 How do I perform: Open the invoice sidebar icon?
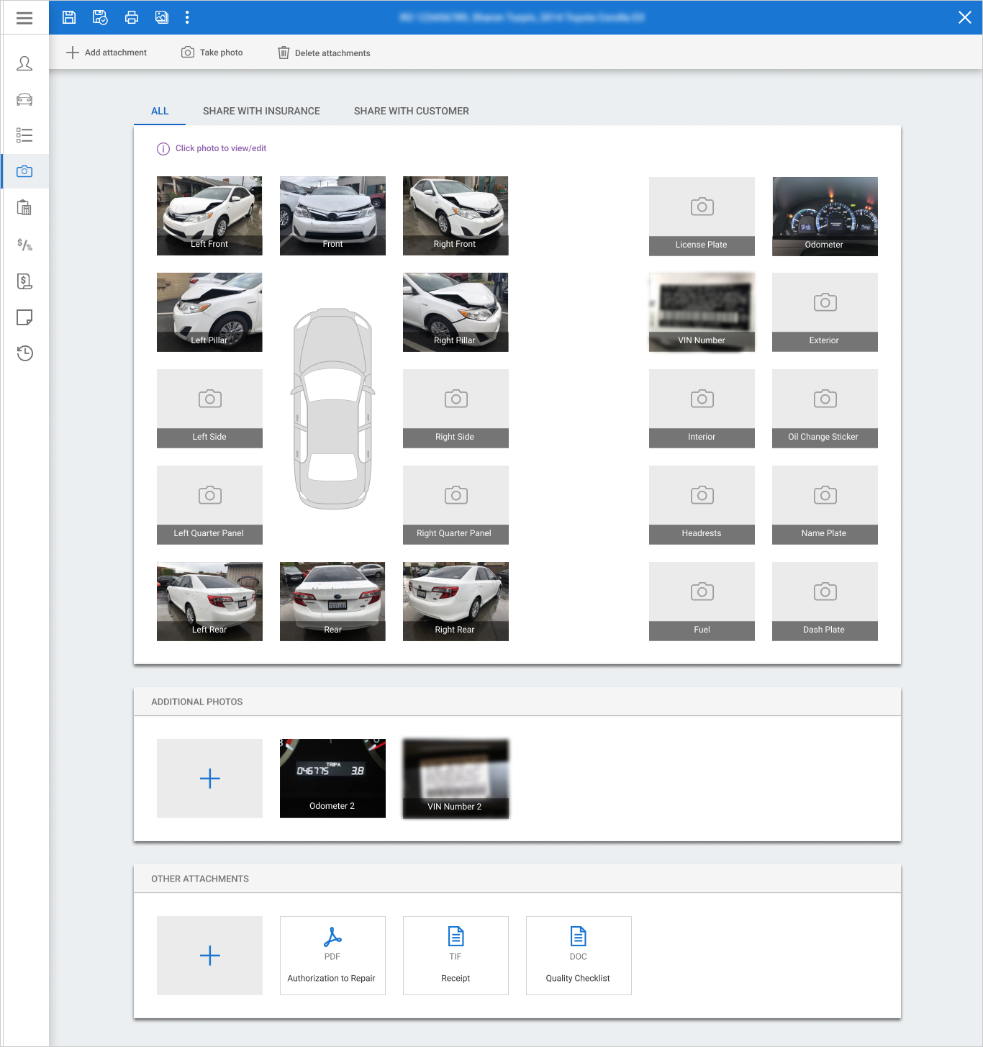pos(24,281)
